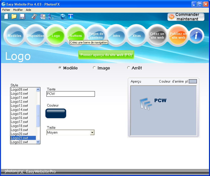Close the Easy Website Pro window

(206, 4)
